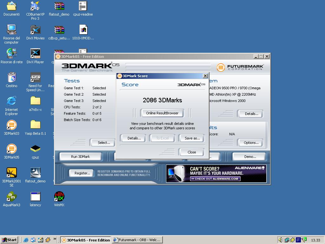Click Batch Size Tests 0 of 6 value
Screen dimensions: 325x244
97,120
